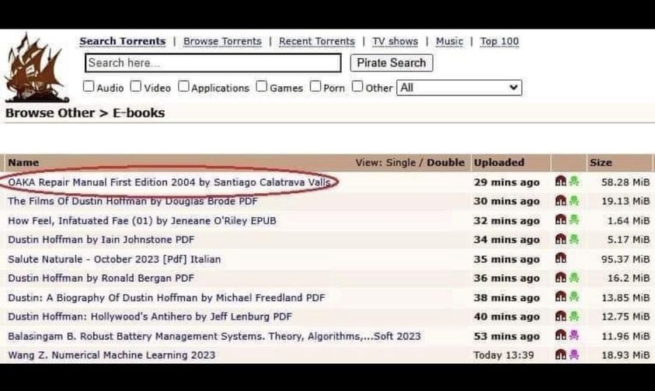Open magnet link for Wang Z. Numerical Machine Learning
The height and width of the screenshot is (391, 655).
(560, 355)
